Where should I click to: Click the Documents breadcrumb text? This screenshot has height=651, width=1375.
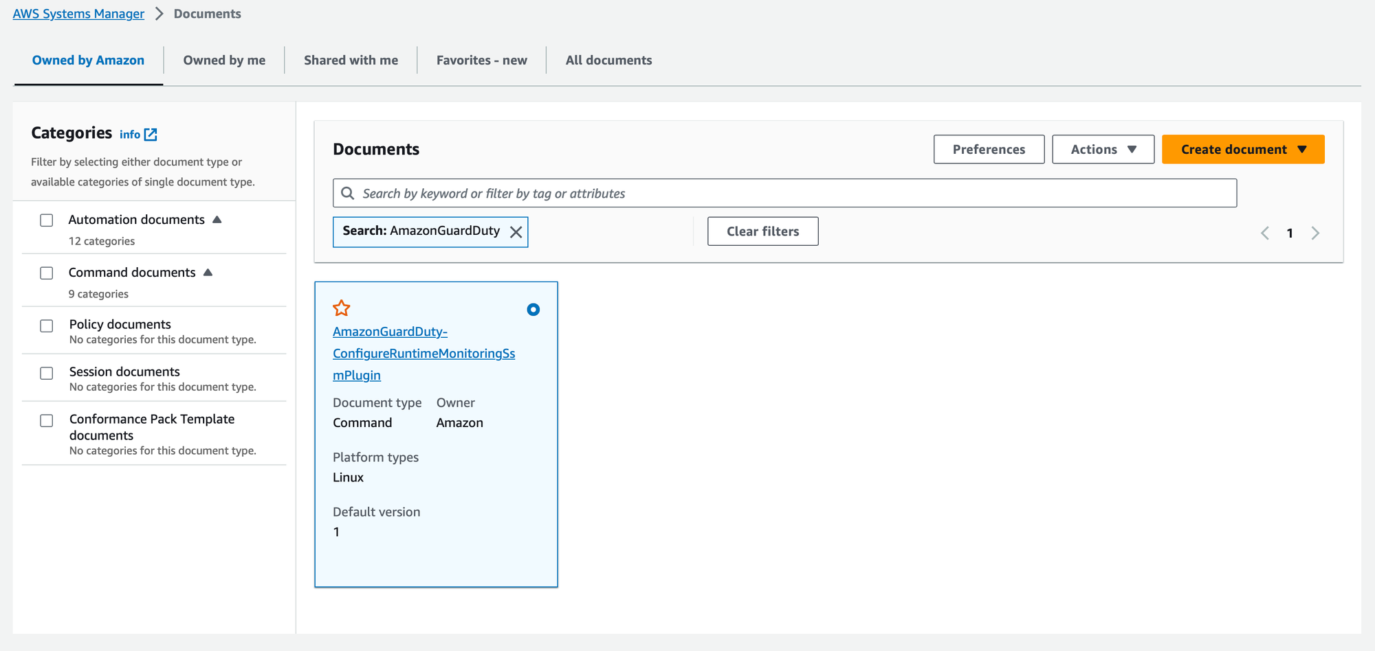tap(207, 14)
